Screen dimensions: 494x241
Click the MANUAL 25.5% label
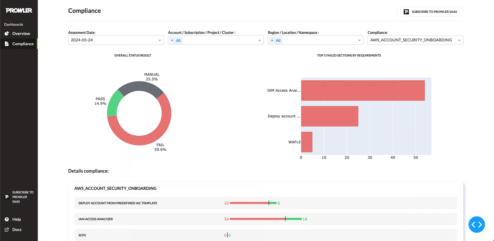tap(152, 77)
